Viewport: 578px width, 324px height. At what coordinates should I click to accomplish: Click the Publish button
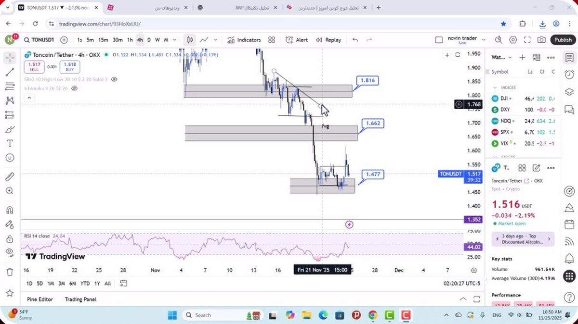(563, 40)
